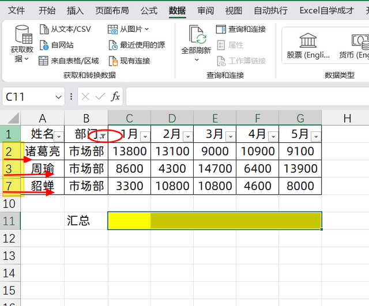The image size is (369, 306).
Task: Click the fx insert function icon
Action: pyautogui.click(x=115, y=96)
